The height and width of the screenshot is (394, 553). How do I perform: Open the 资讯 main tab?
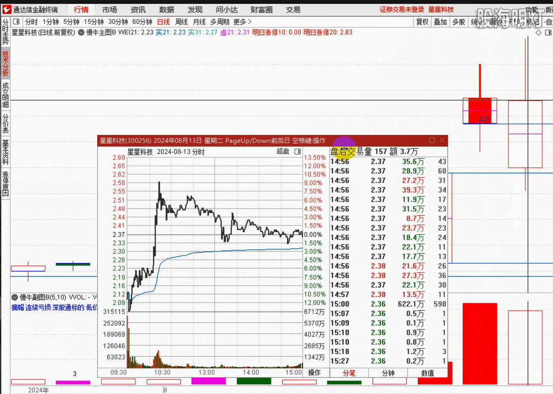138,10
